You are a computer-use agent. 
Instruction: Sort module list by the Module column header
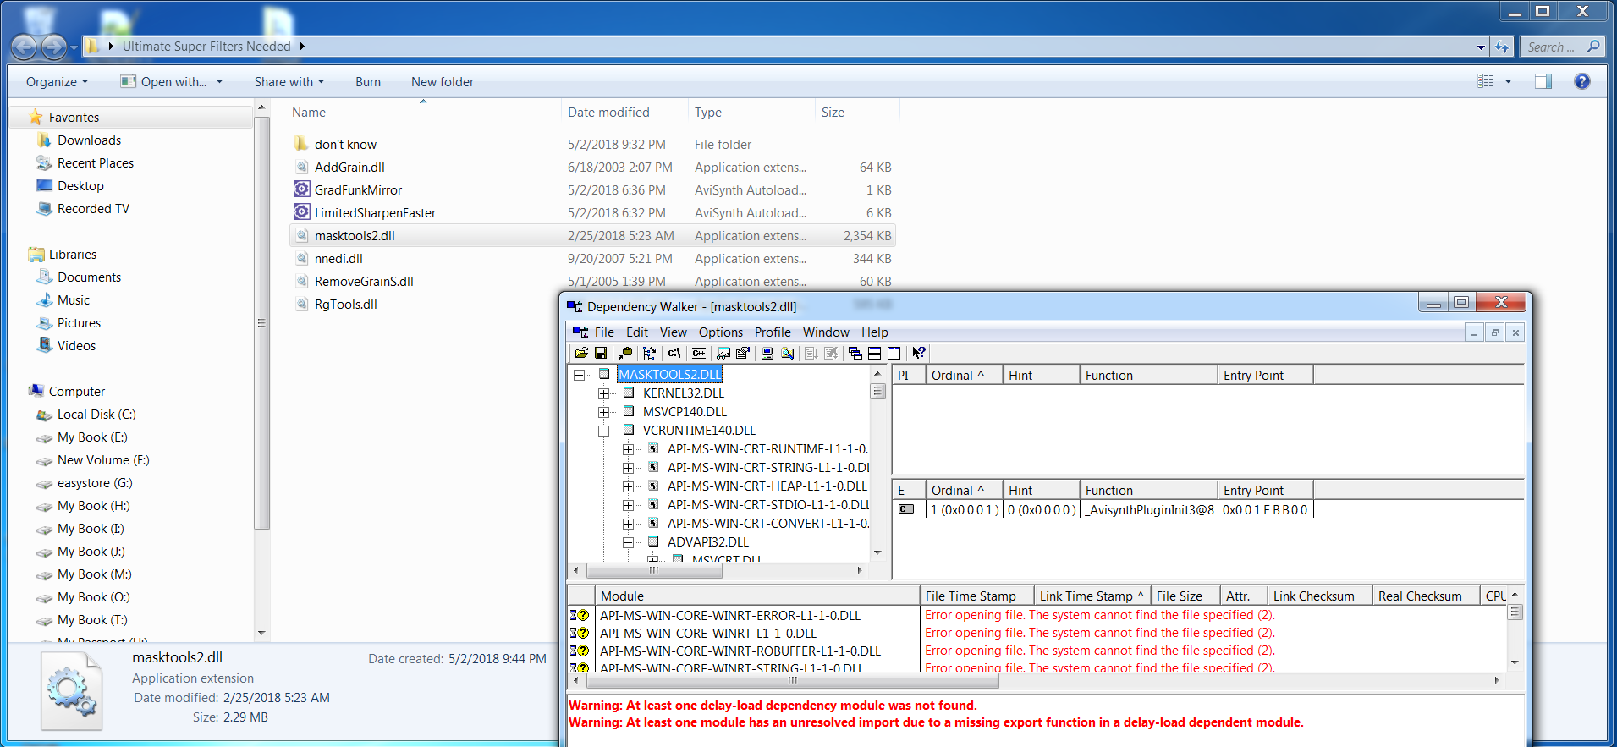pyautogui.click(x=757, y=596)
